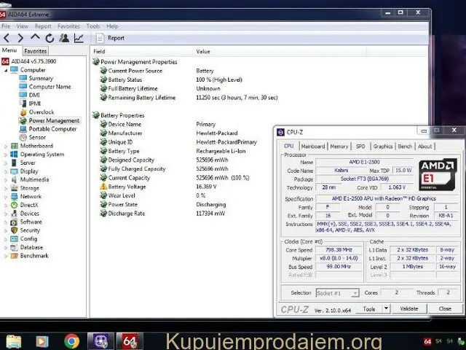Collapse the Computer tree node

pyautogui.click(x=6, y=70)
